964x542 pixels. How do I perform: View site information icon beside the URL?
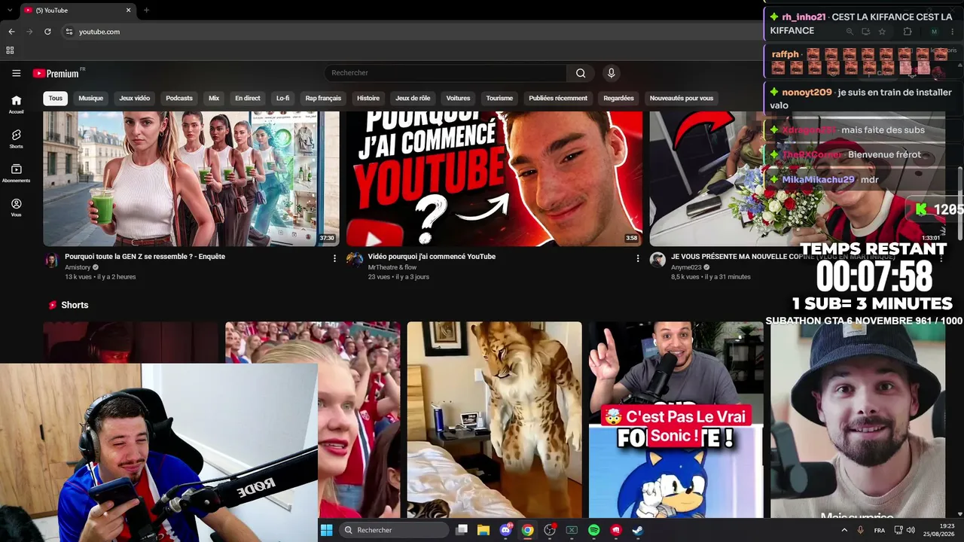click(x=69, y=32)
